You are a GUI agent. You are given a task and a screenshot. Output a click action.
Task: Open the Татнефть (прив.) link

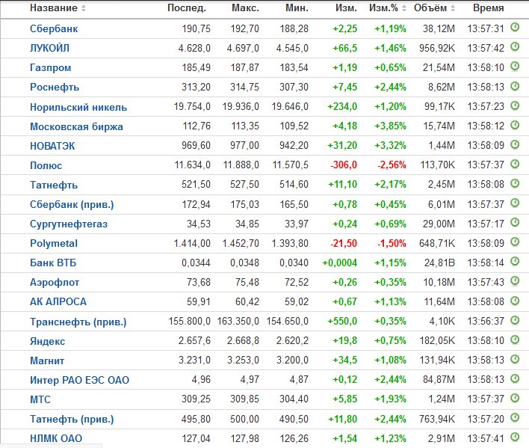(72, 420)
